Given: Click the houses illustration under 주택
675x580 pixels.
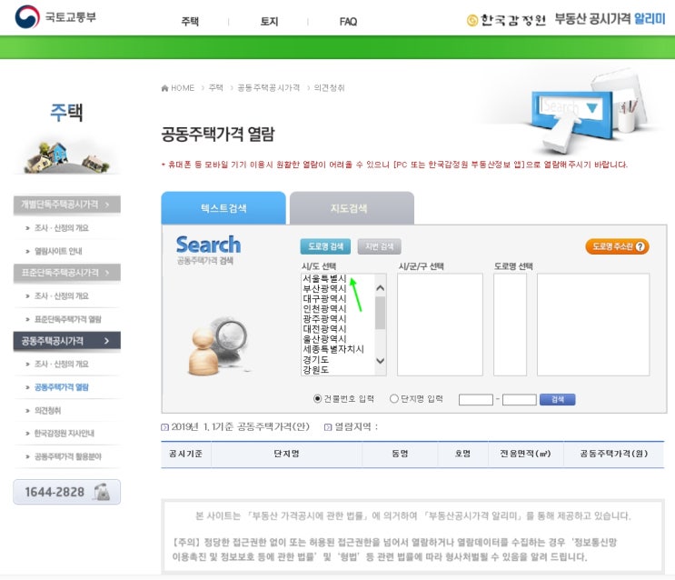Looking at the screenshot, I should 66,157.
